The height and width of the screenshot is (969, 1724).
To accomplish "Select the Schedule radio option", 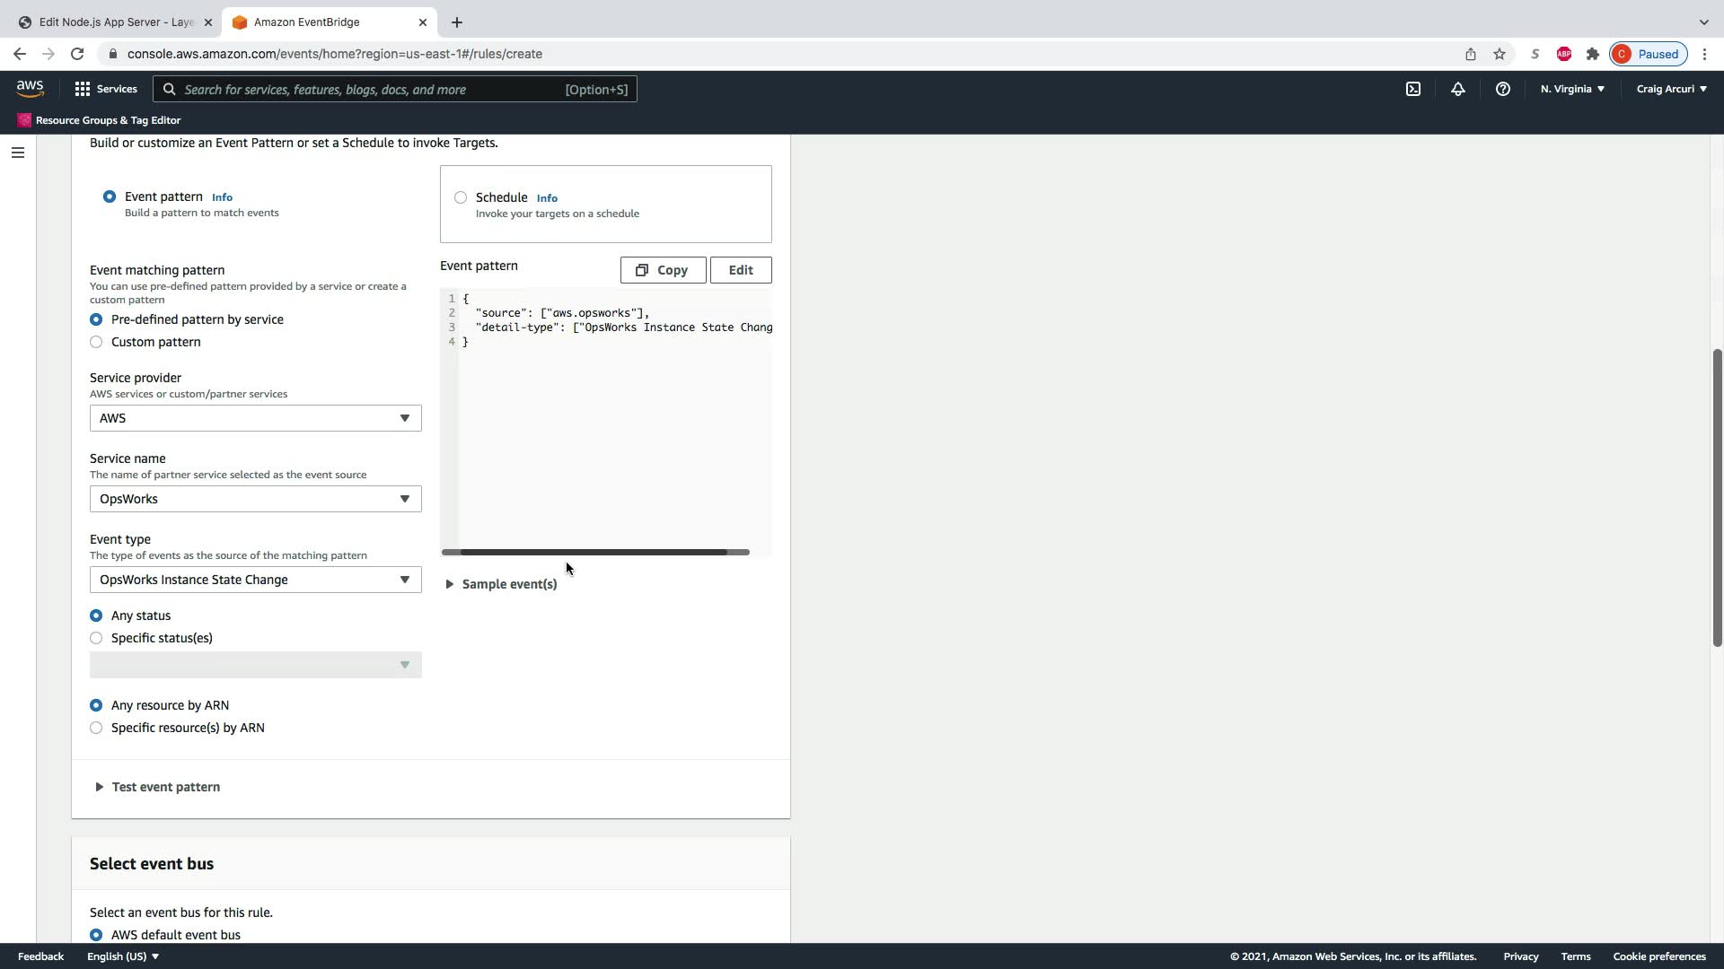I will pos(461,197).
